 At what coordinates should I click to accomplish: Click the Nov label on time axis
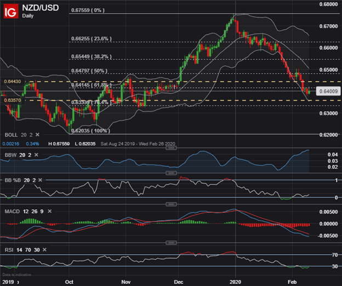pos(126,282)
